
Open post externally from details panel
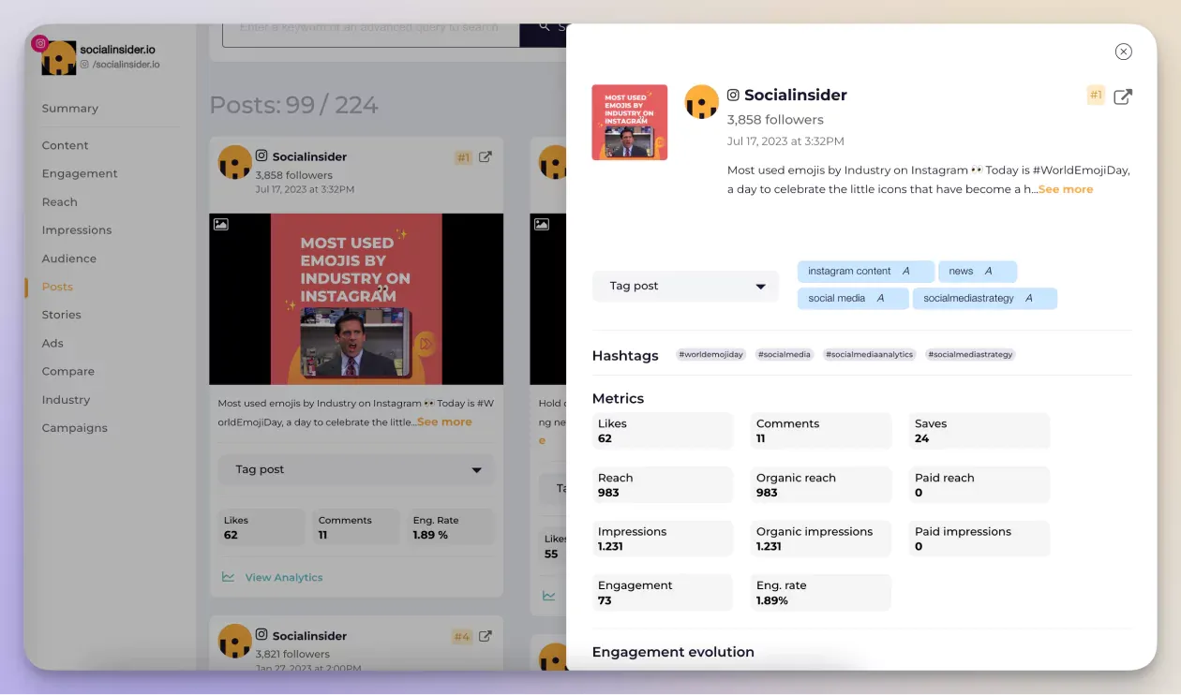pos(1123,96)
